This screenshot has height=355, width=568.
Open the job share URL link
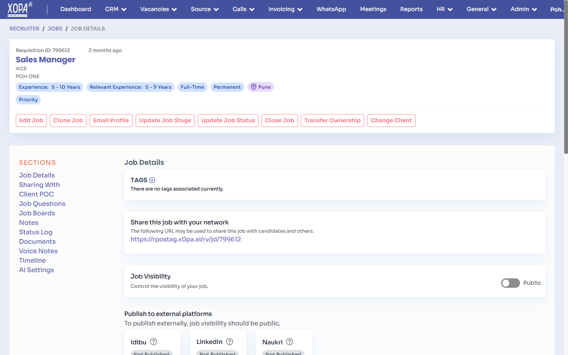coord(186,239)
